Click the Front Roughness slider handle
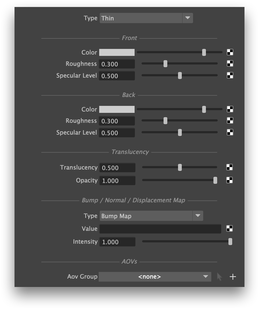 pyautogui.click(x=165, y=64)
